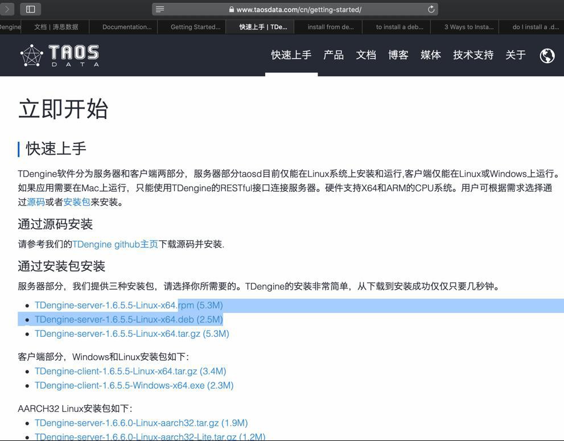Open the 快速上手 navigation item

pyautogui.click(x=291, y=55)
